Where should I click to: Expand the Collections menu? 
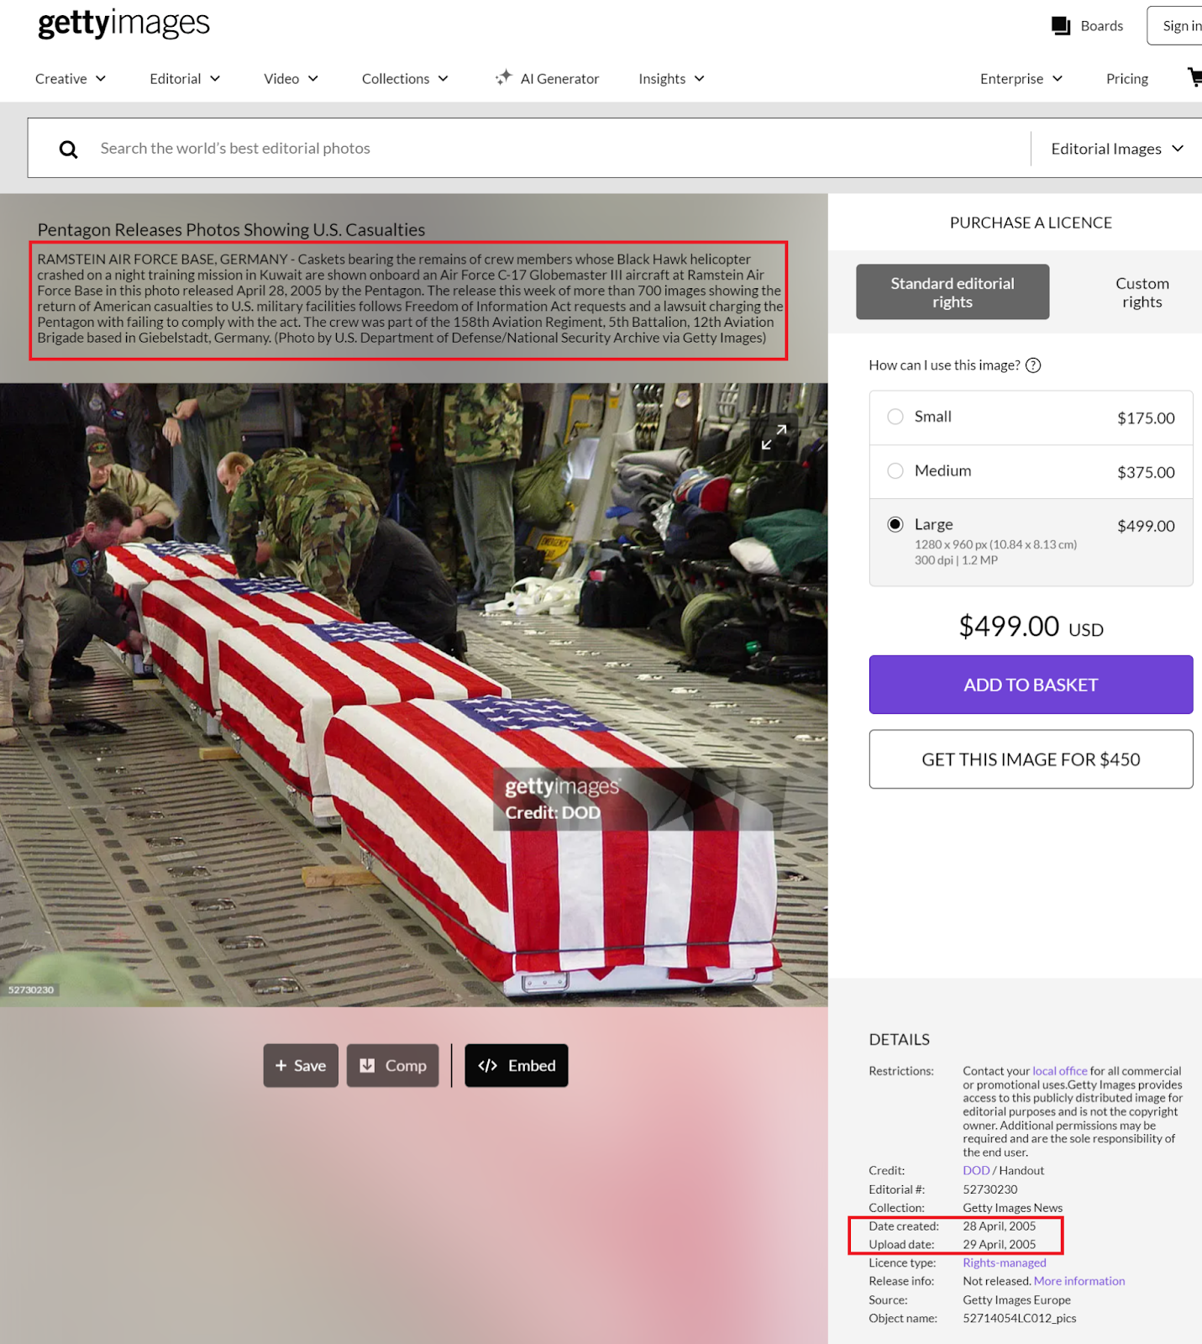(405, 78)
